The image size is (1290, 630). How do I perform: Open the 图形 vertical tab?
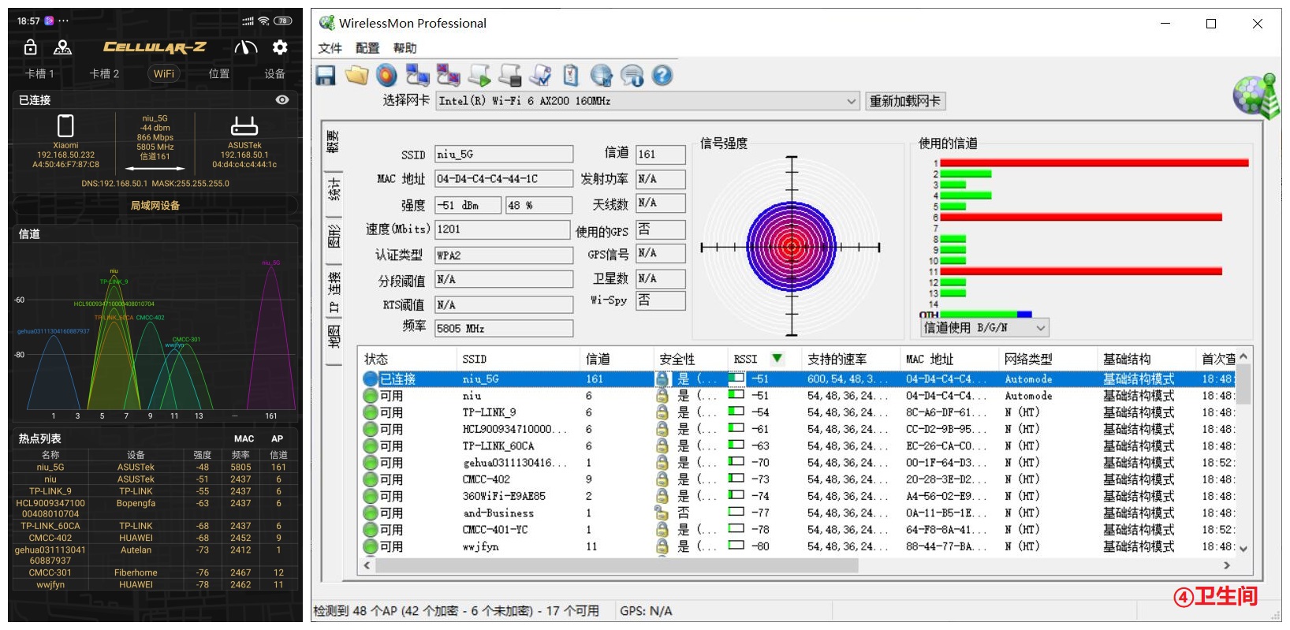click(x=334, y=237)
